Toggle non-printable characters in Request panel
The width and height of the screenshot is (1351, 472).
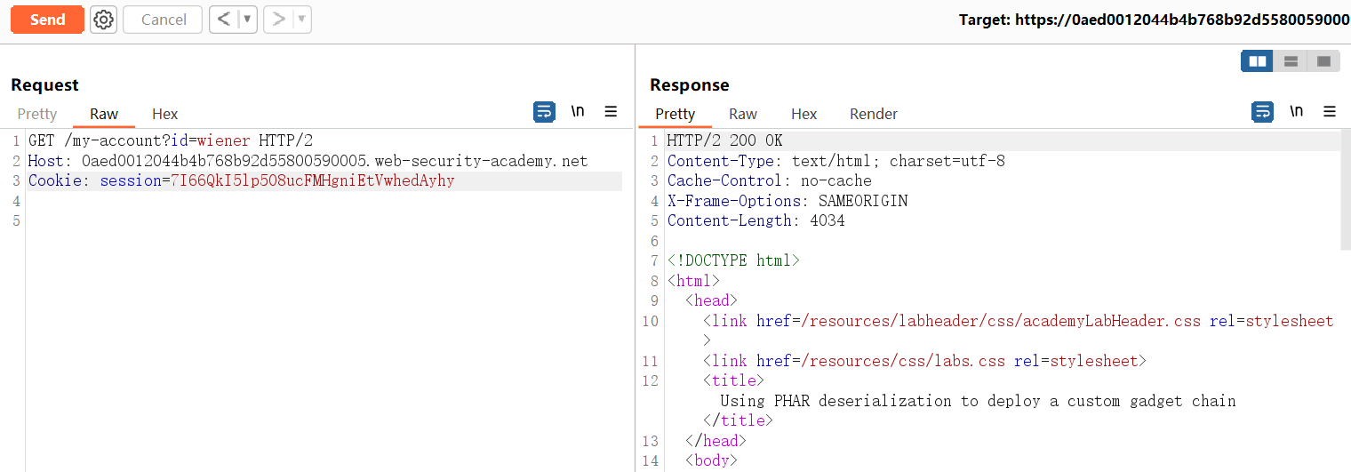point(578,111)
